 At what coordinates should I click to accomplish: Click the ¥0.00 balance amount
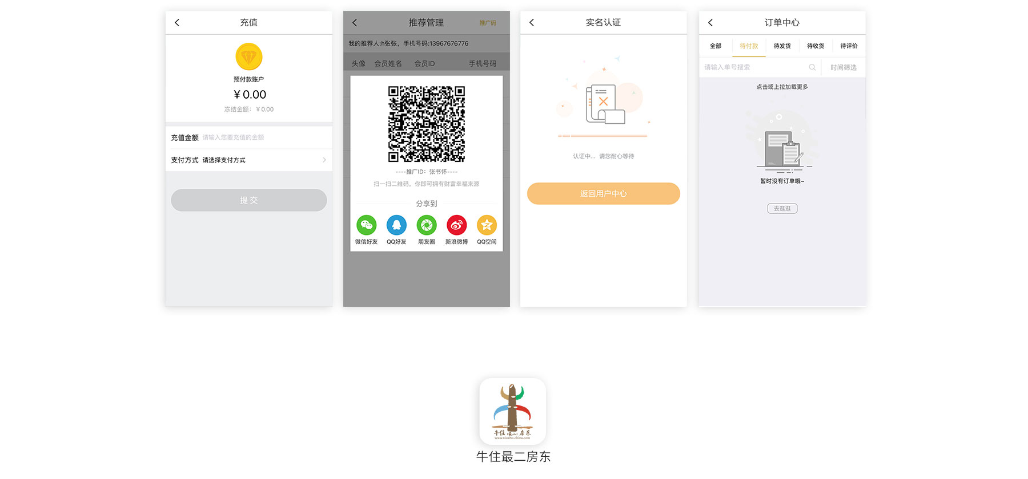coord(250,95)
